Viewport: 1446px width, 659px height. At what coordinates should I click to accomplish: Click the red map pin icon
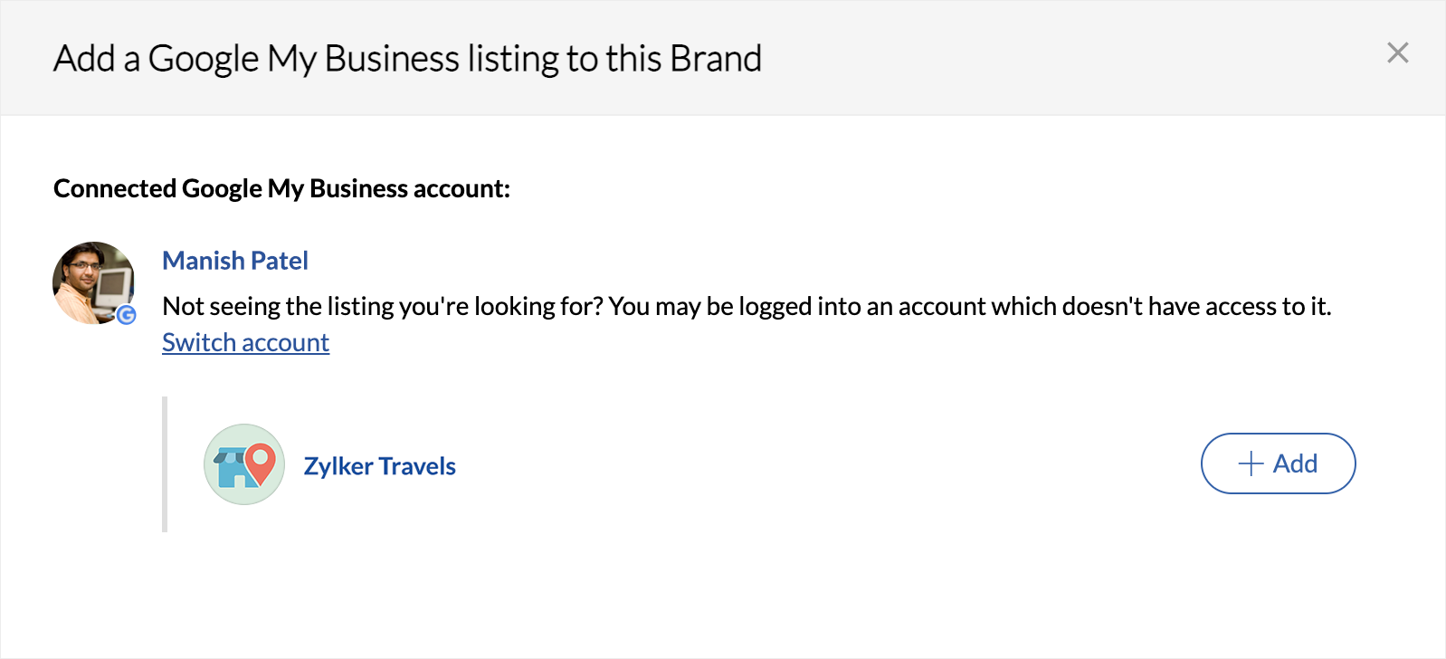pos(261,462)
